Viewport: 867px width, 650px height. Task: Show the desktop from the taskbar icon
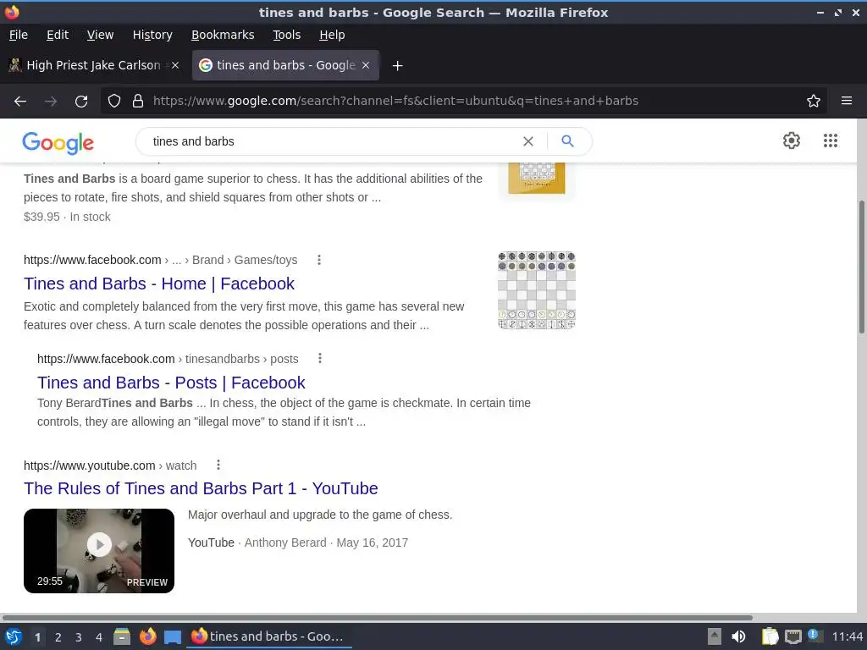(x=173, y=637)
